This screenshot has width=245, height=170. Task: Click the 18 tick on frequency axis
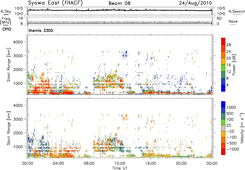click(21, 18)
